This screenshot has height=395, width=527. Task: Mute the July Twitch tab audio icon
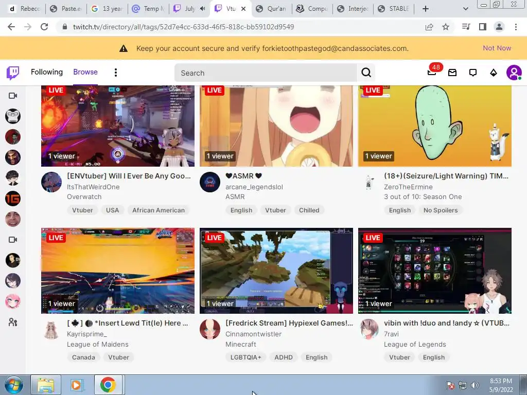point(202,9)
